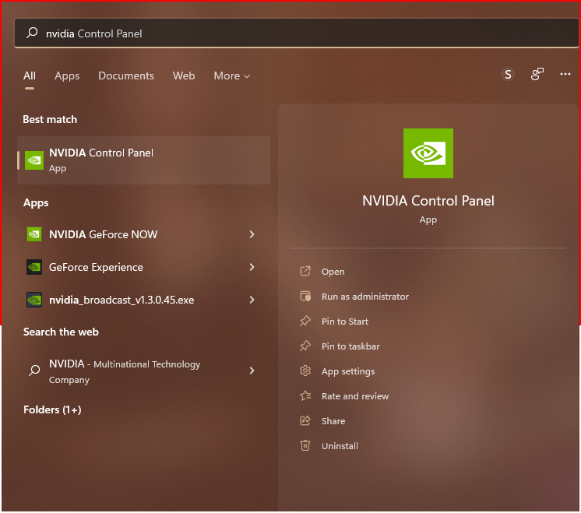
Task: Click Open in the preview pane
Action: pyautogui.click(x=333, y=272)
